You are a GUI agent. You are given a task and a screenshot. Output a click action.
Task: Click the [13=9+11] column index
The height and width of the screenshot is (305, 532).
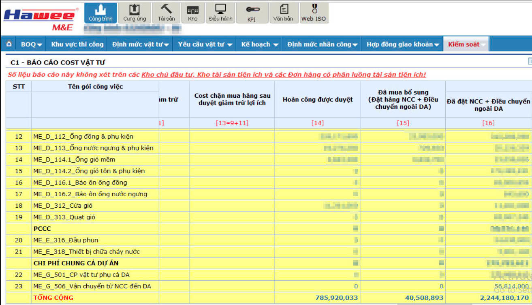click(232, 123)
